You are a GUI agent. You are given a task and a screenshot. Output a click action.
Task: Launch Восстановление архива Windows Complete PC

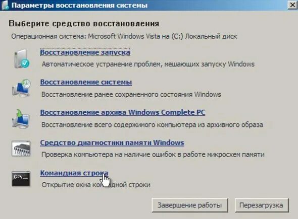123,112
